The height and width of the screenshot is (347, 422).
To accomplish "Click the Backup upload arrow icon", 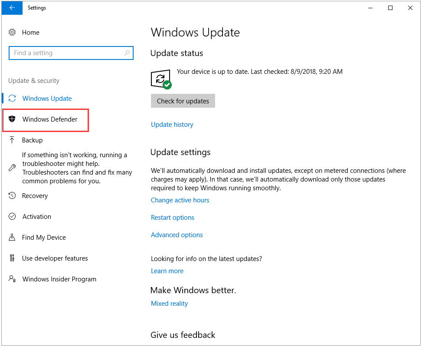I will (12, 140).
